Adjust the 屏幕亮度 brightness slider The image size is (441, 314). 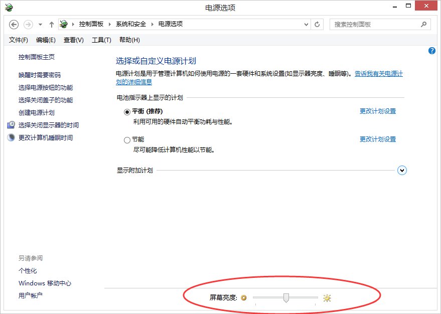click(x=286, y=297)
